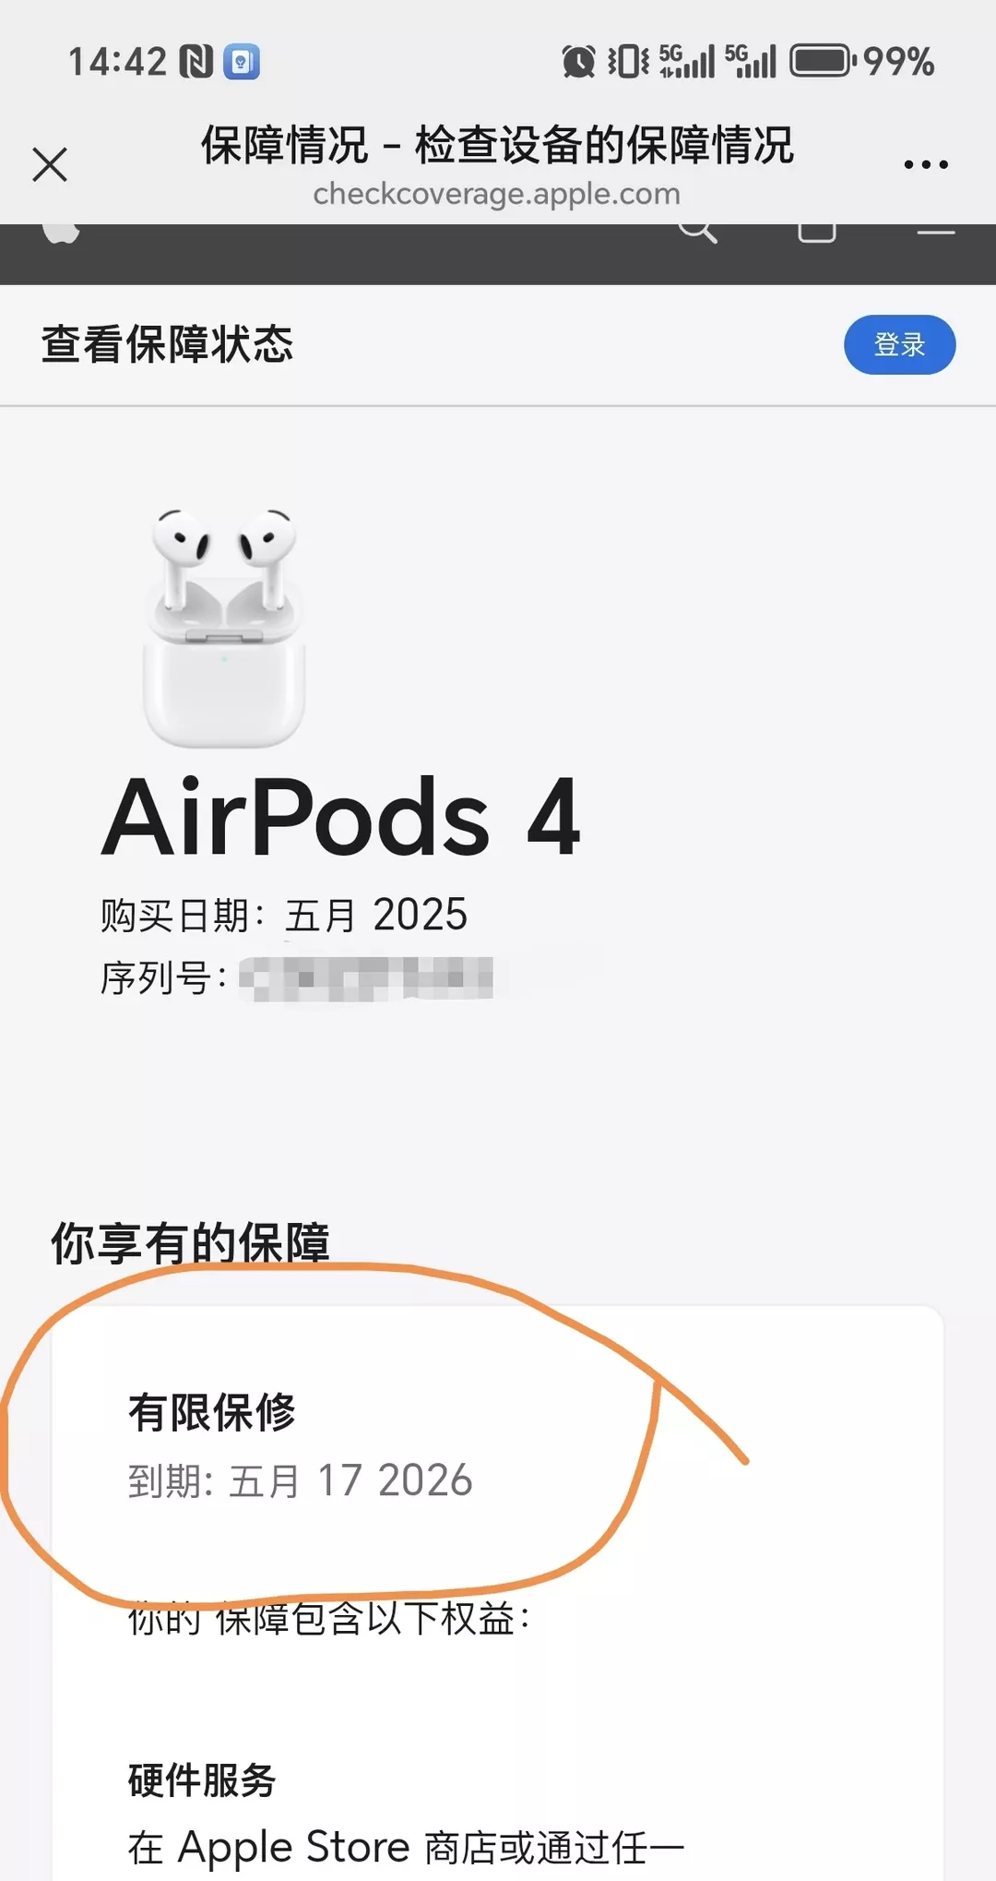Expand the hamburger navigation menu
The width and height of the screenshot is (996, 1881).
coord(935,231)
